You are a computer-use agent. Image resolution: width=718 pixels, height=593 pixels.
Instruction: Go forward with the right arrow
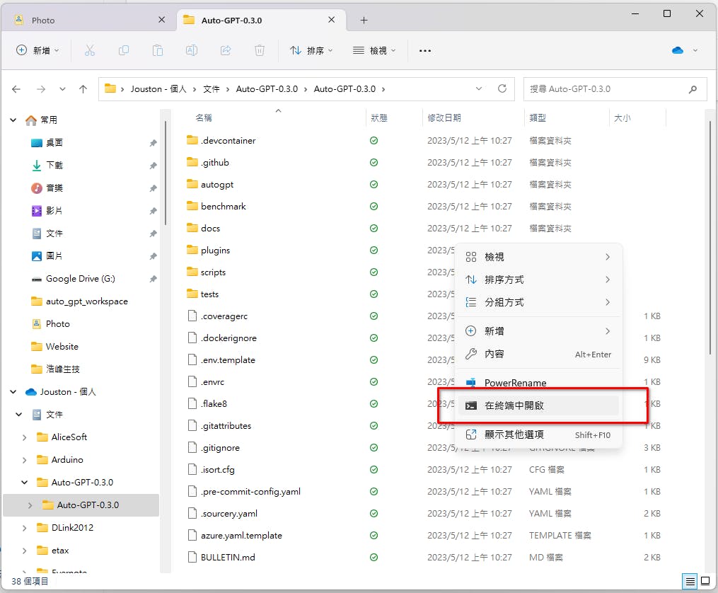(x=41, y=89)
